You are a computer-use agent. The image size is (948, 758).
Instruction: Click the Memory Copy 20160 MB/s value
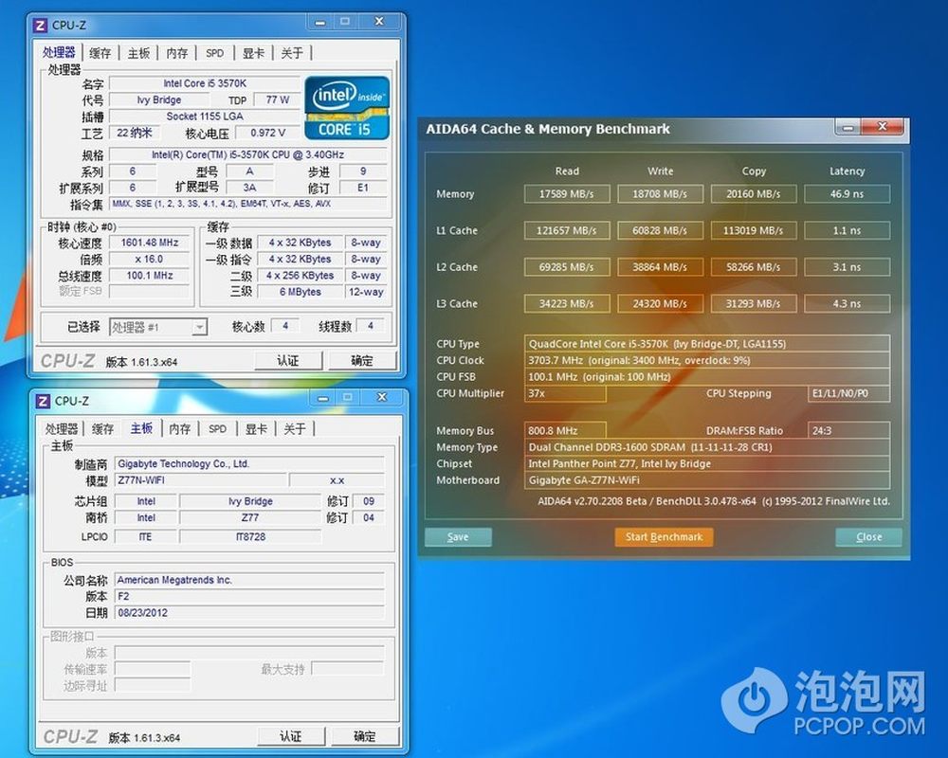(x=754, y=194)
